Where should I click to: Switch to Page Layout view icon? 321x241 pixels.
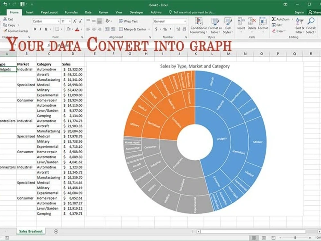pyautogui.click(x=264, y=238)
